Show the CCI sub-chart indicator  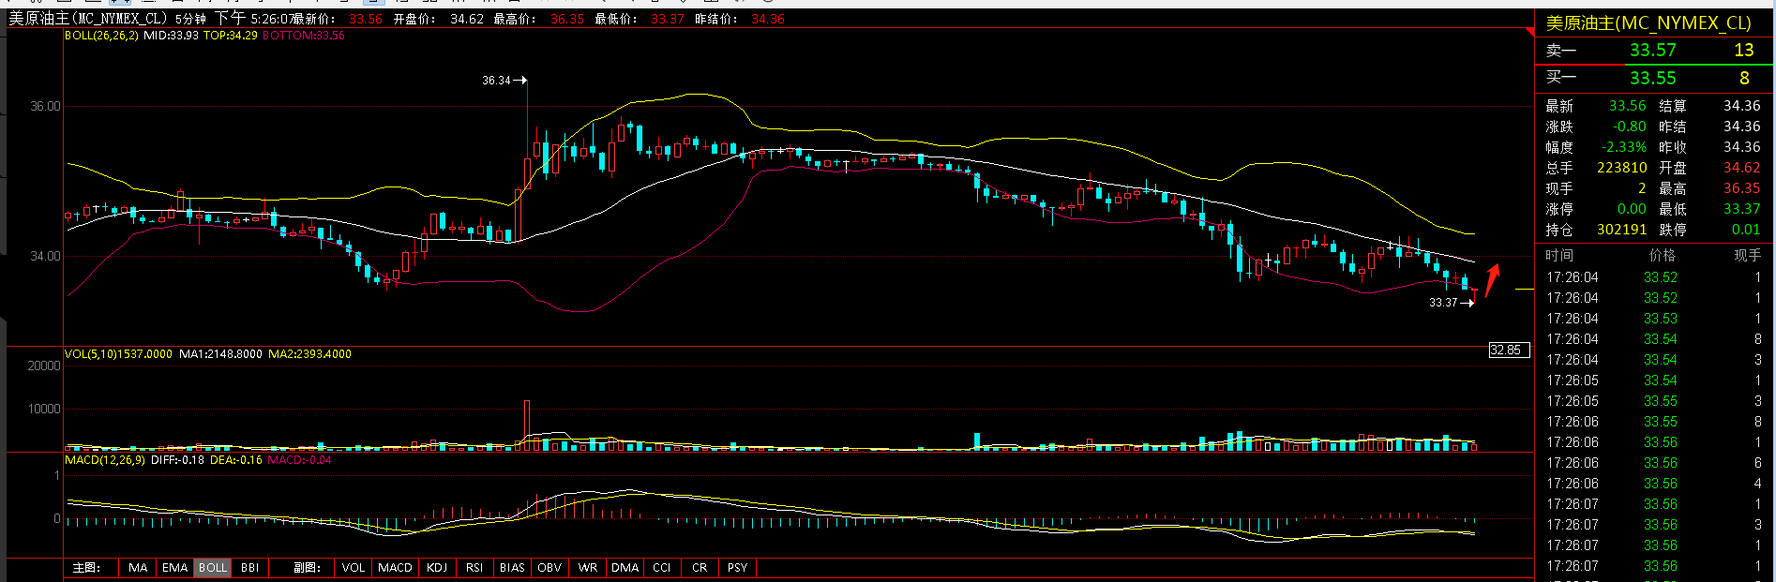pos(662,568)
